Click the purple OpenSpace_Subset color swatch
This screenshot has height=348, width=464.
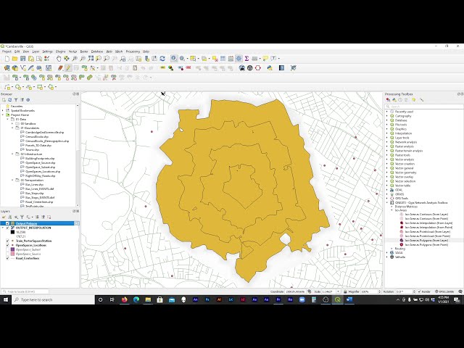(x=12, y=249)
